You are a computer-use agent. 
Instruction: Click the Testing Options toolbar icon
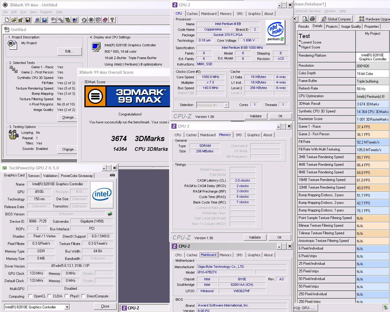[68, 20]
